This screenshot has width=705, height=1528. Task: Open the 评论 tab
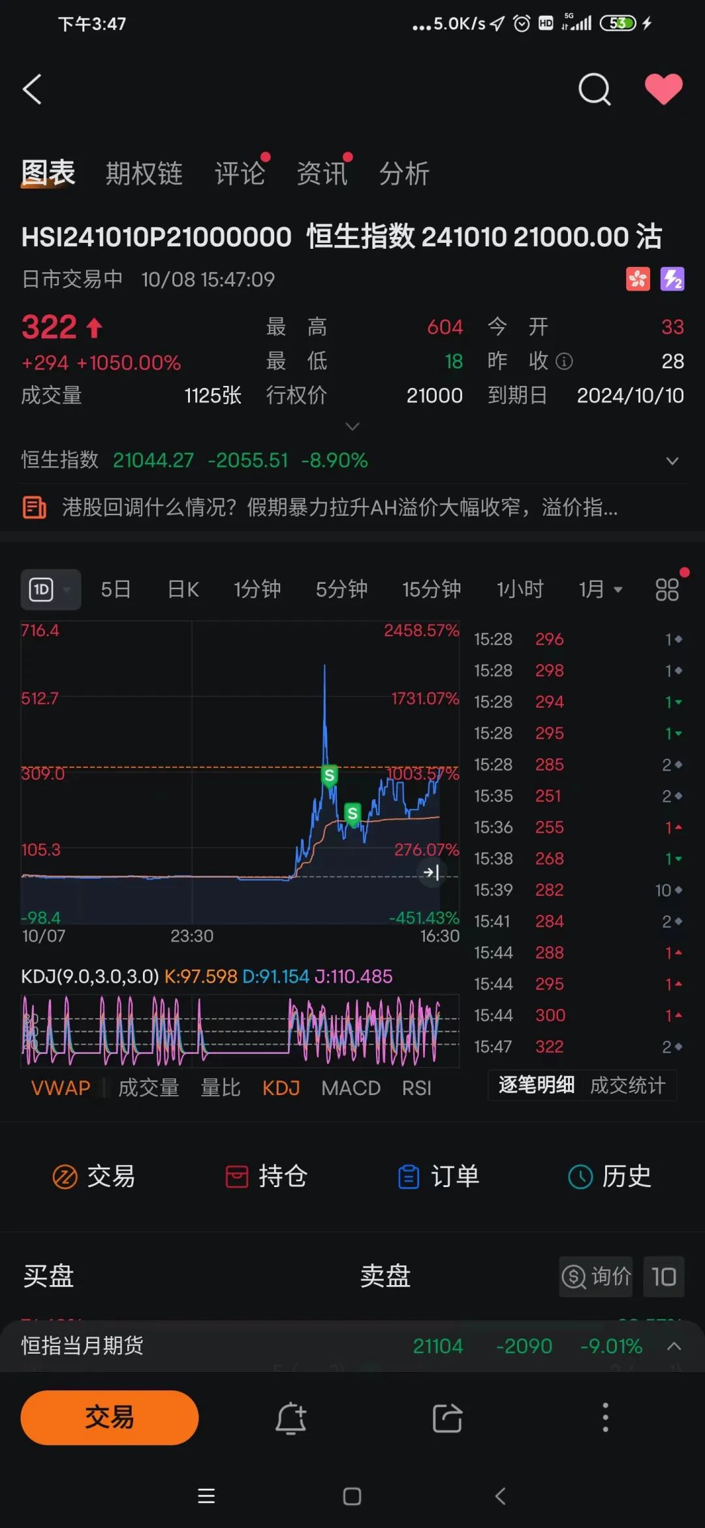(240, 174)
